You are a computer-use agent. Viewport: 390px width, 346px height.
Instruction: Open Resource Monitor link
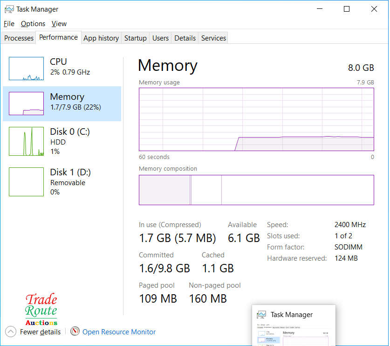click(119, 332)
